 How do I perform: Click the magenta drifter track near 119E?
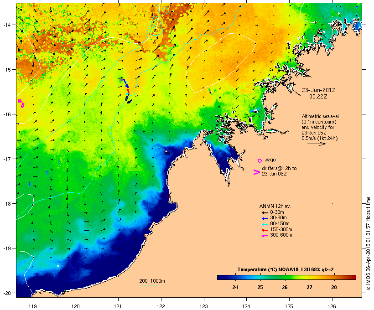click(x=21, y=103)
